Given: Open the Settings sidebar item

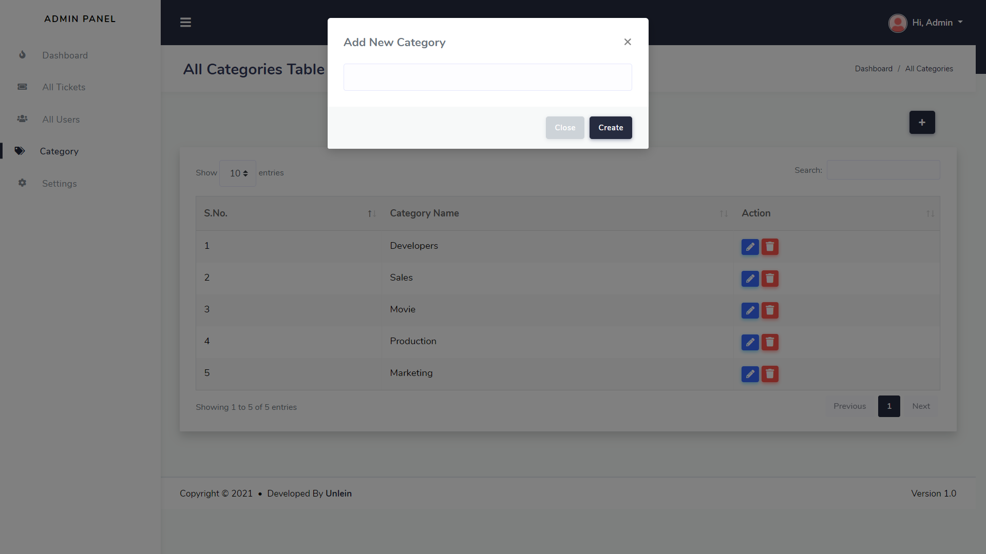Looking at the screenshot, I should point(59,184).
